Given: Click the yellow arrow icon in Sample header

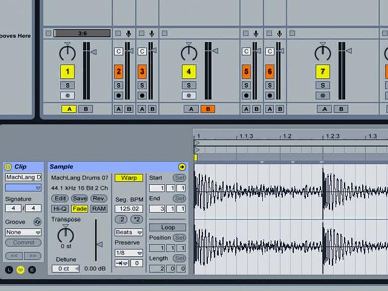Looking at the screenshot, I should 182,167.
